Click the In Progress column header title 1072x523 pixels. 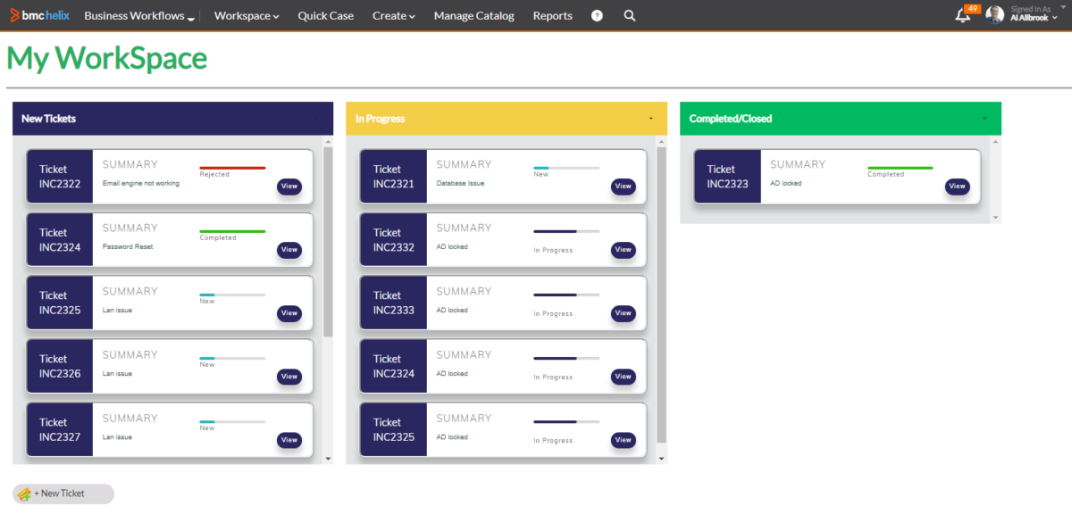click(380, 119)
